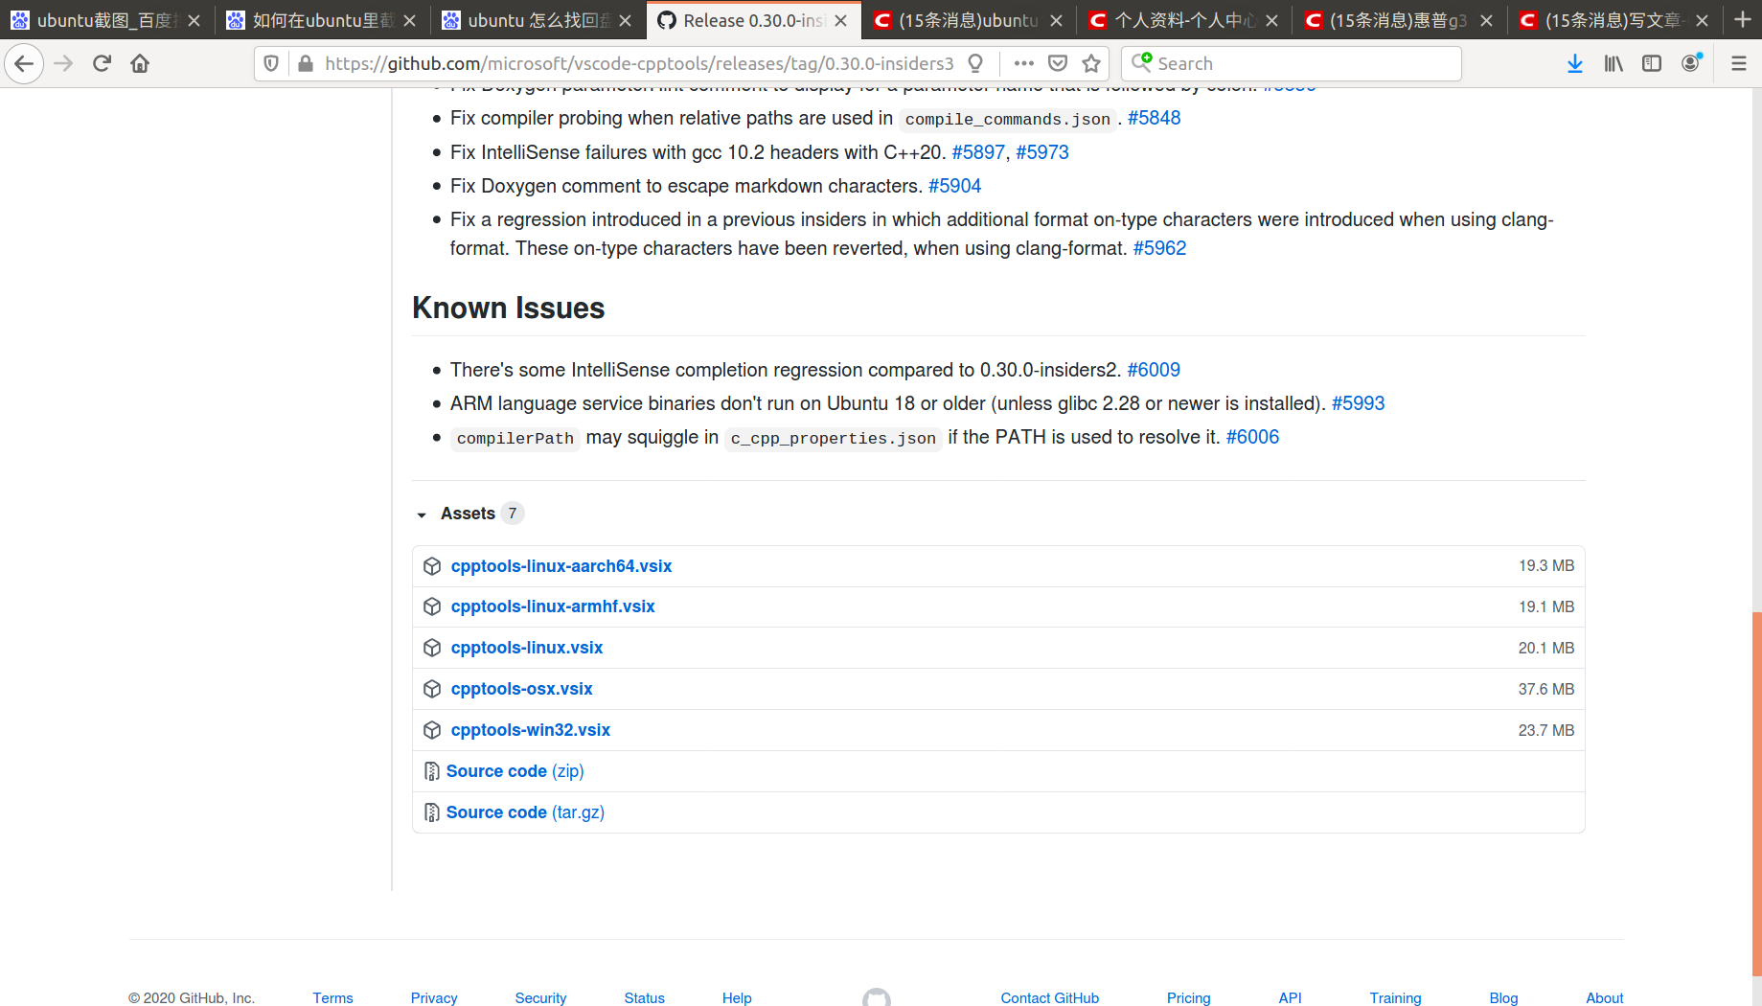
Task: Switch to the 惠普g3 tab
Action: tap(1400, 20)
